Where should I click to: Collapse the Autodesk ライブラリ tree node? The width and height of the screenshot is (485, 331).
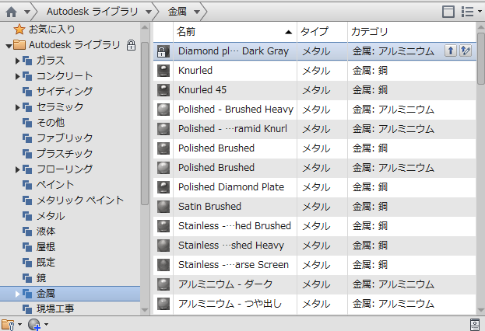(x=9, y=47)
